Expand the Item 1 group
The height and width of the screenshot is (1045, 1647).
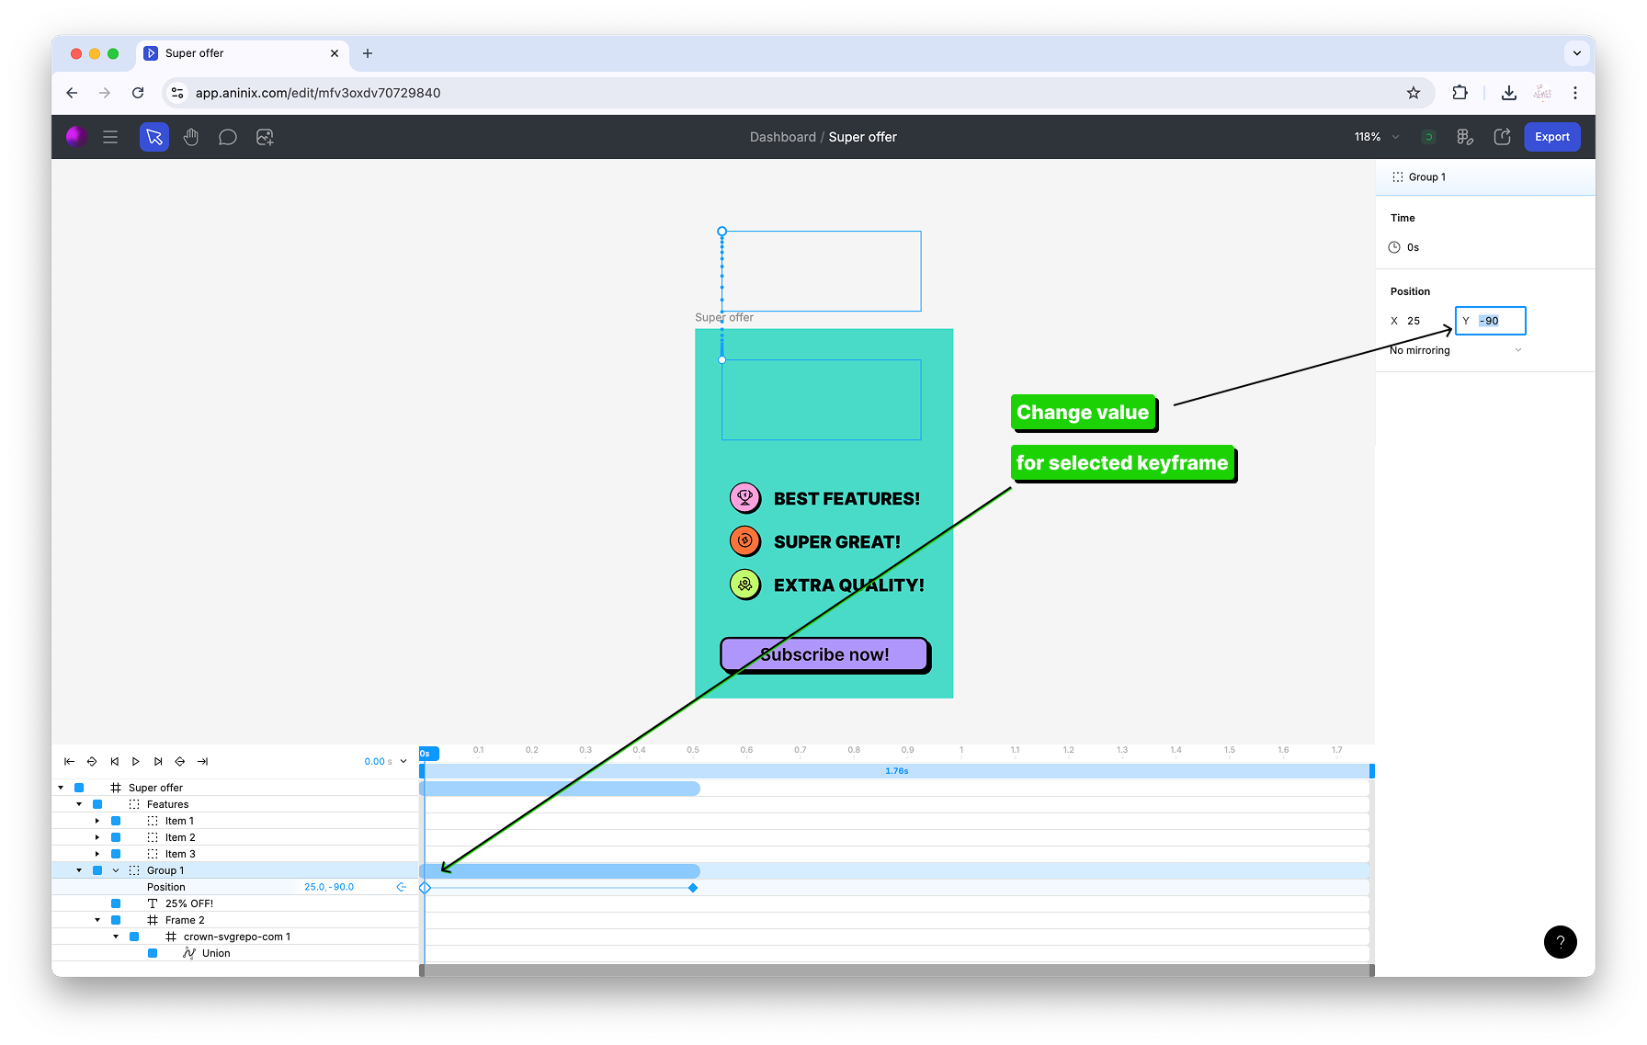point(97,821)
